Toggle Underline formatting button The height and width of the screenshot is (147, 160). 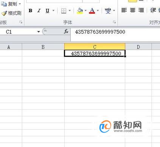coord(47,11)
